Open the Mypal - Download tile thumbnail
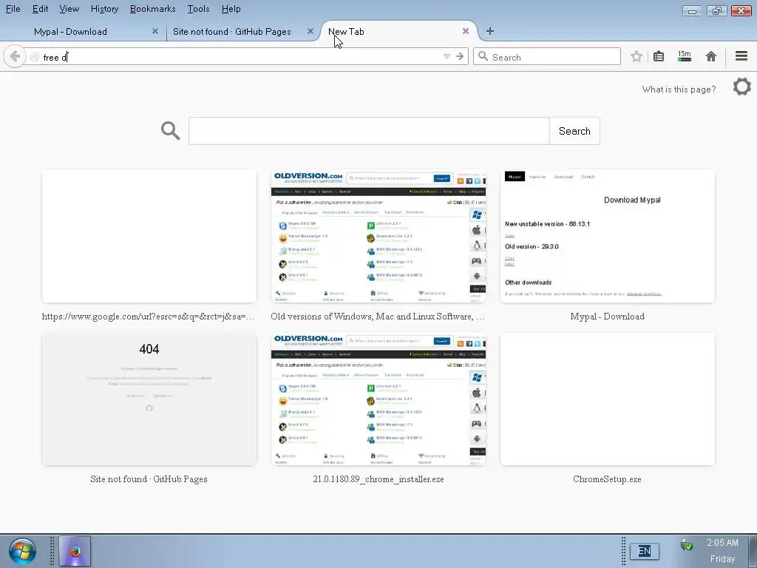 608,236
